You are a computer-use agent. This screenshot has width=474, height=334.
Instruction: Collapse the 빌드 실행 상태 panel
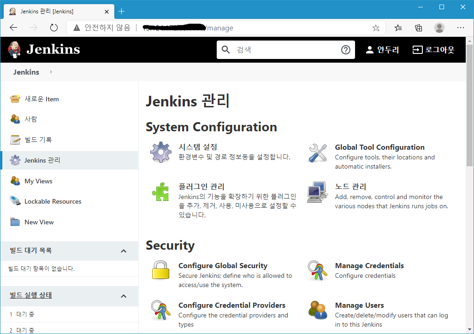[x=123, y=296]
